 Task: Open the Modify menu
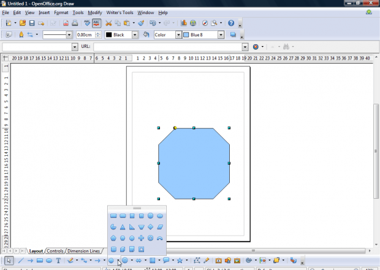pyautogui.click(x=94, y=12)
